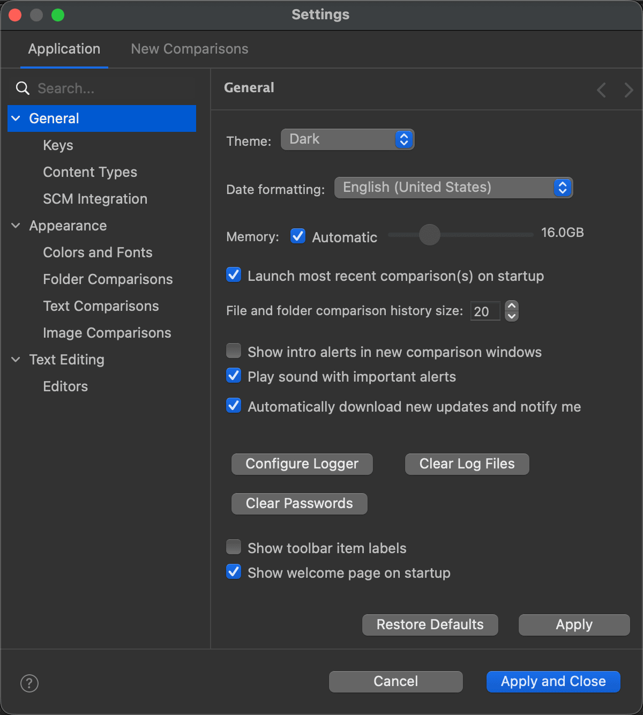The width and height of the screenshot is (643, 715).
Task: Collapse the Appearance tree section
Action: click(x=16, y=226)
